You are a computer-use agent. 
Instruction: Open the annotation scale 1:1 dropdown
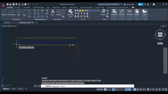[x=144, y=89]
